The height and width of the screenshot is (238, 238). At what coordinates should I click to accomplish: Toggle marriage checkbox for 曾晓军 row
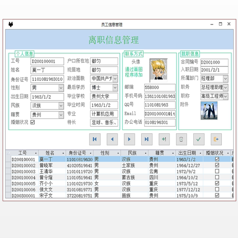pyautogui.click(x=217, y=165)
